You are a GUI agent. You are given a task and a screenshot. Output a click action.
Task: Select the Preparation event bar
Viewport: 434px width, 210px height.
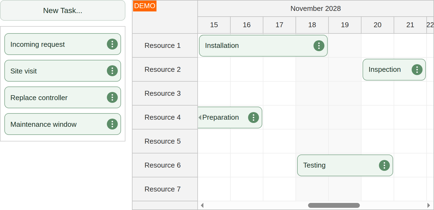tap(230, 118)
